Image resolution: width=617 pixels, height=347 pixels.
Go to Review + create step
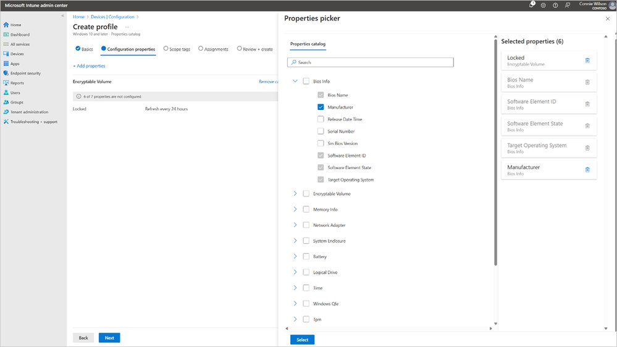tap(255, 49)
